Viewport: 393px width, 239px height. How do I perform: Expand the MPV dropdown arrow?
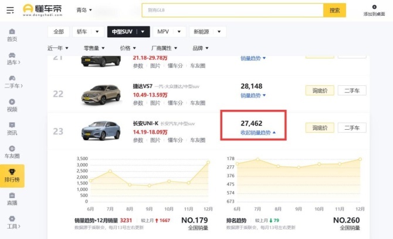click(x=179, y=32)
